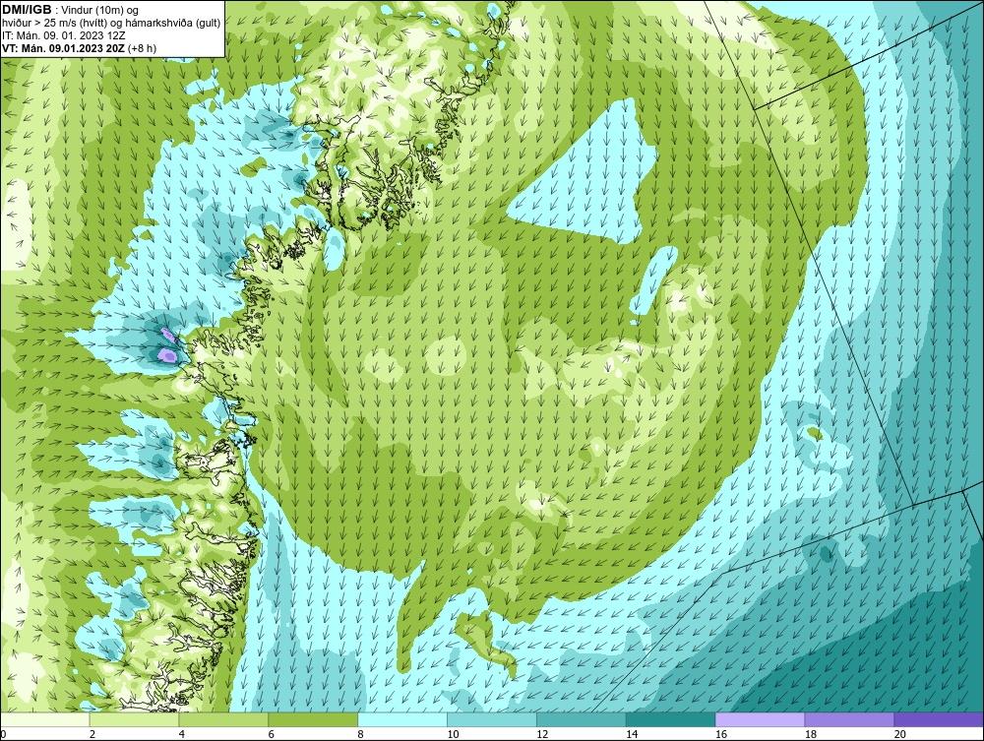Click the legend scale label '20'
Image resolution: width=984 pixels, height=741 pixels.
pyautogui.click(x=900, y=734)
